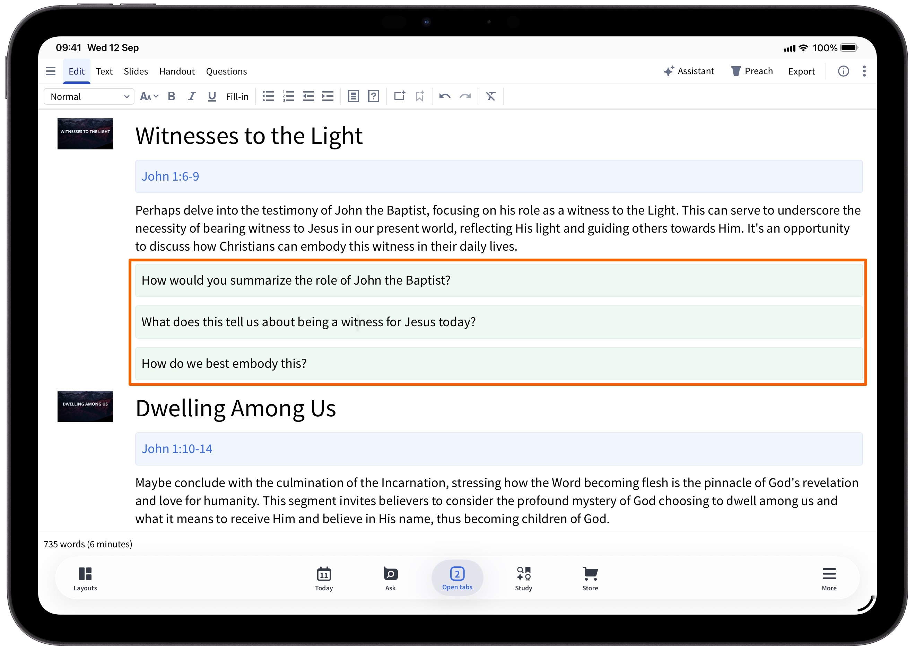Select the Dwelling Among Us slide thumbnail
This screenshot has width=915, height=651.
pos(85,406)
